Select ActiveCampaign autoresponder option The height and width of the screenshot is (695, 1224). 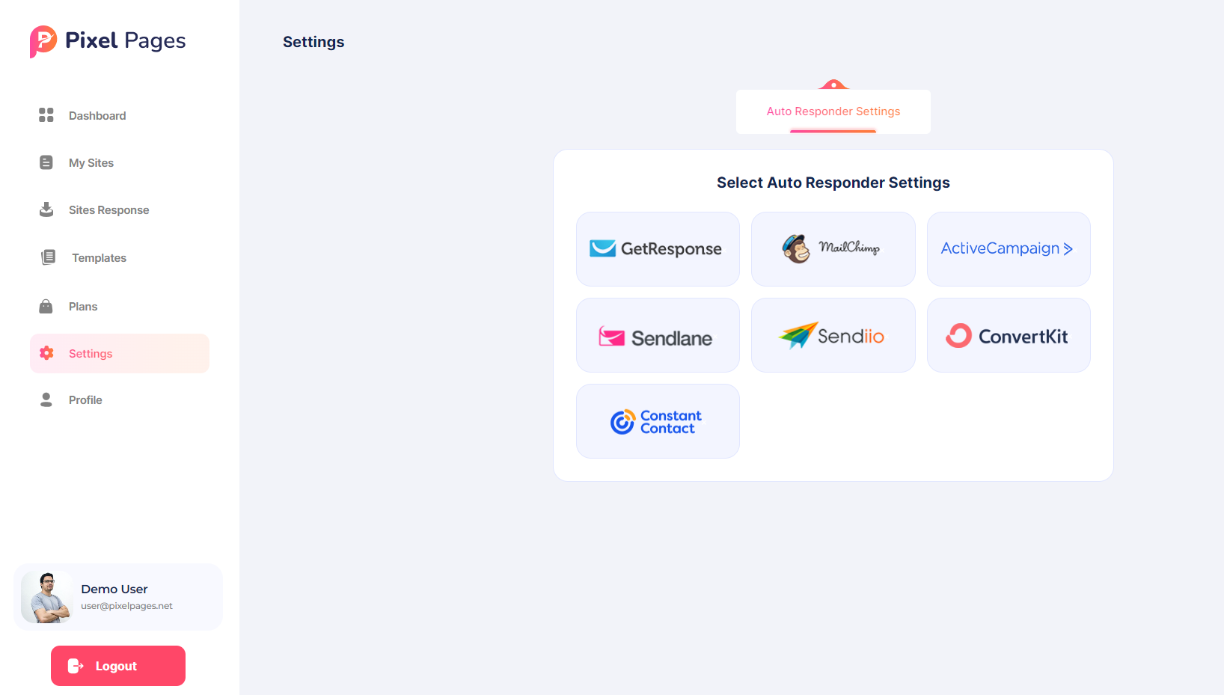(x=1008, y=249)
